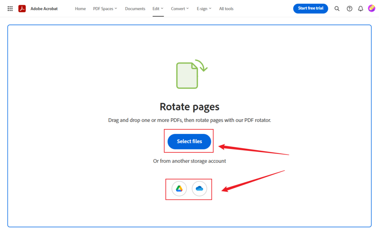379x231 pixels.
Task: Click the green rotate page illustration
Action: (192, 74)
